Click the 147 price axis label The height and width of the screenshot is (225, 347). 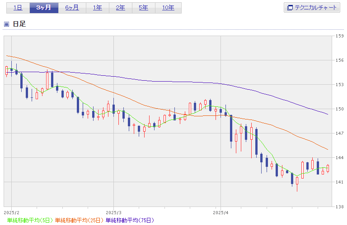(340, 133)
